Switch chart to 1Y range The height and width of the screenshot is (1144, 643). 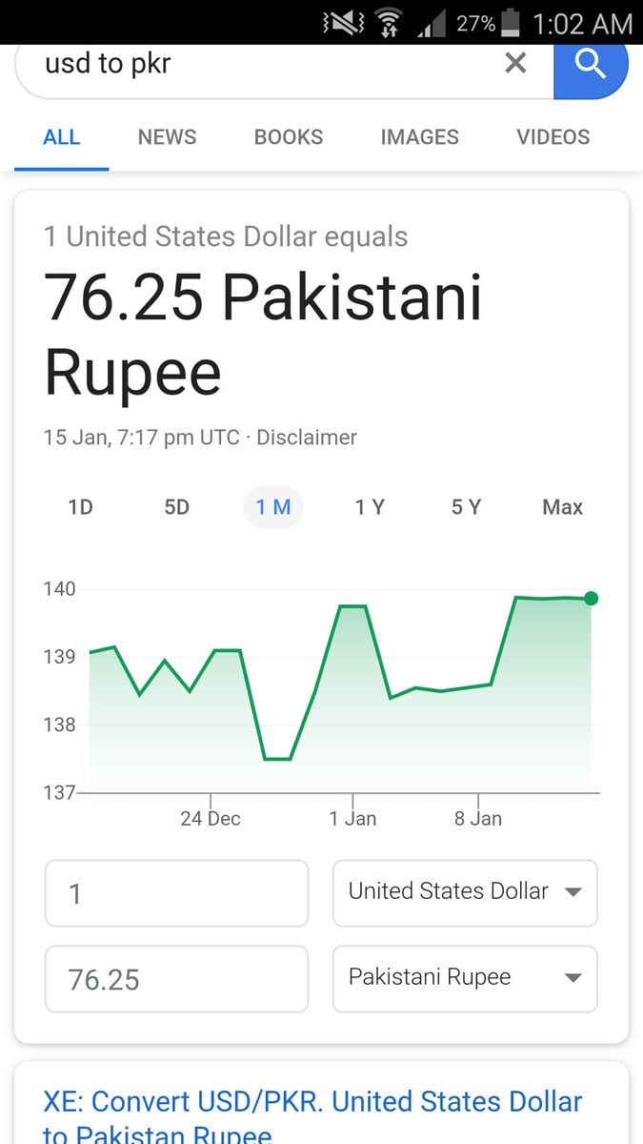(370, 507)
